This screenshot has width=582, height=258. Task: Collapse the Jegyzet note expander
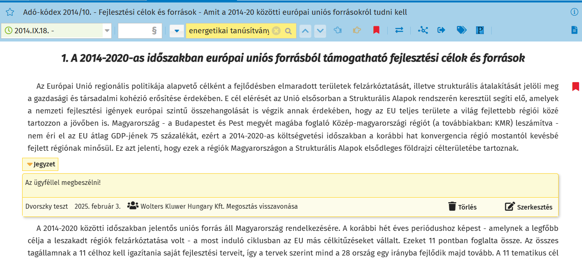click(40, 164)
